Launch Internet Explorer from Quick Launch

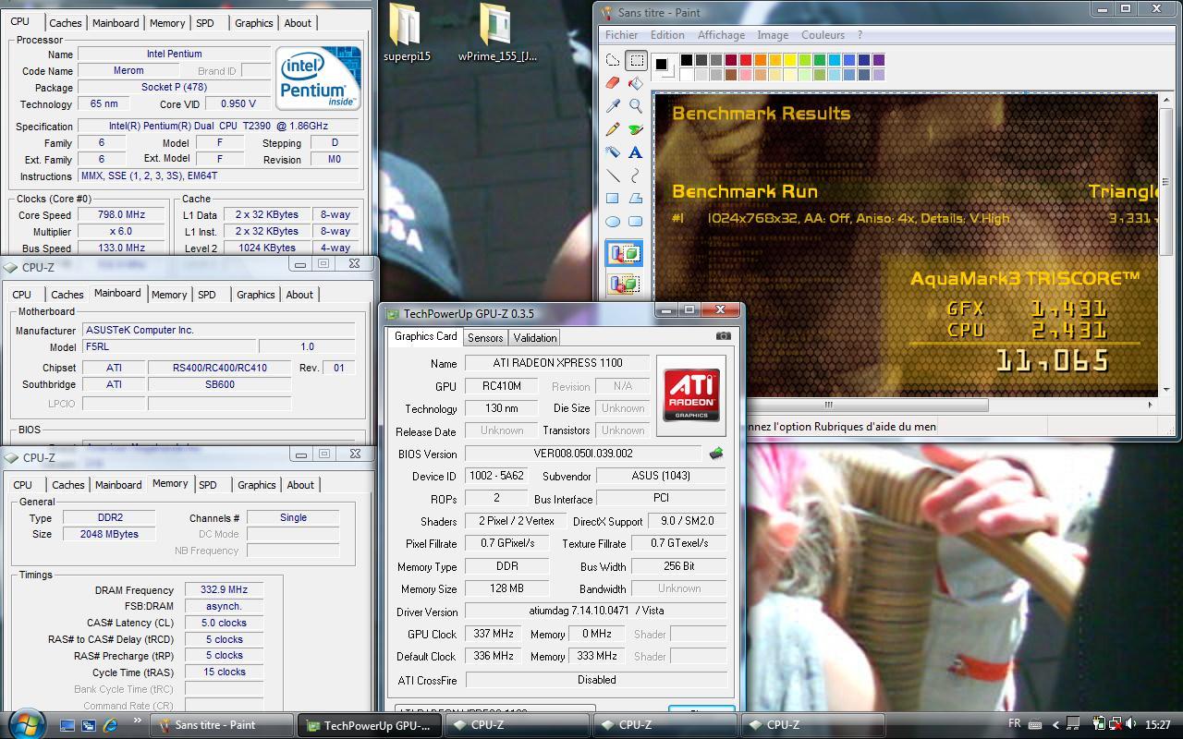pyautogui.click(x=111, y=725)
